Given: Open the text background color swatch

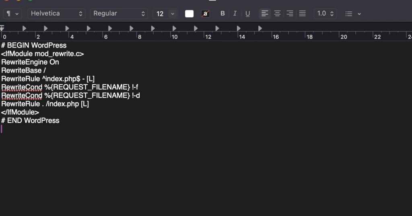Looking at the screenshot, I should click(x=205, y=14).
